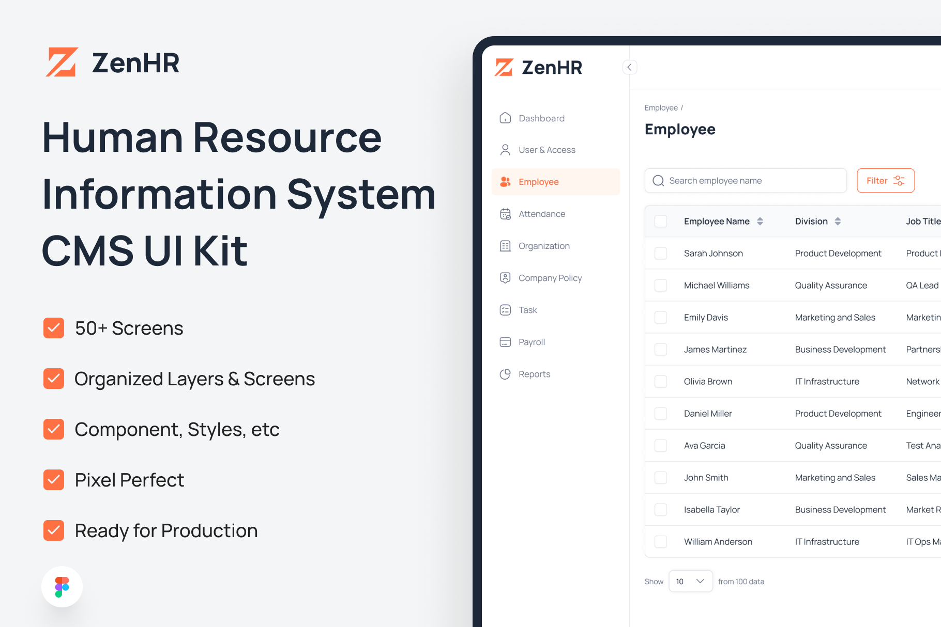Select the Emily Davis row checkbox
Viewport: 941px width, 627px height.
point(661,317)
